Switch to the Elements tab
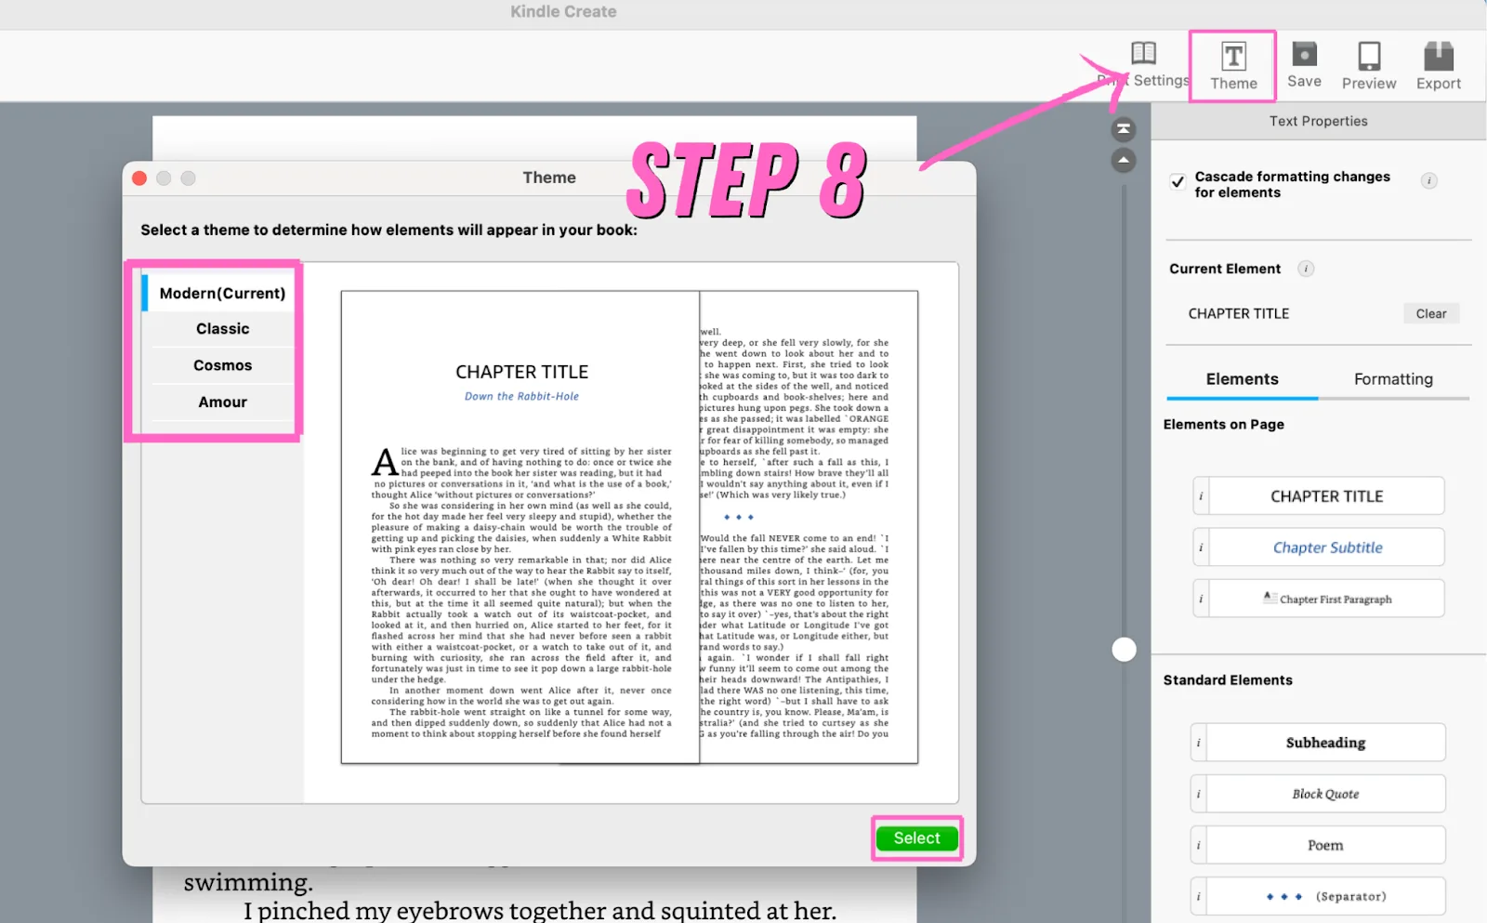The height and width of the screenshot is (923, 1487). 1242,379
